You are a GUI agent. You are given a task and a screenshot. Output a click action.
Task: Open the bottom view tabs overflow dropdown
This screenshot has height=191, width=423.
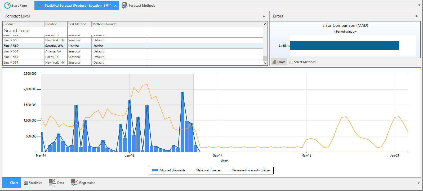coord(418,183)
